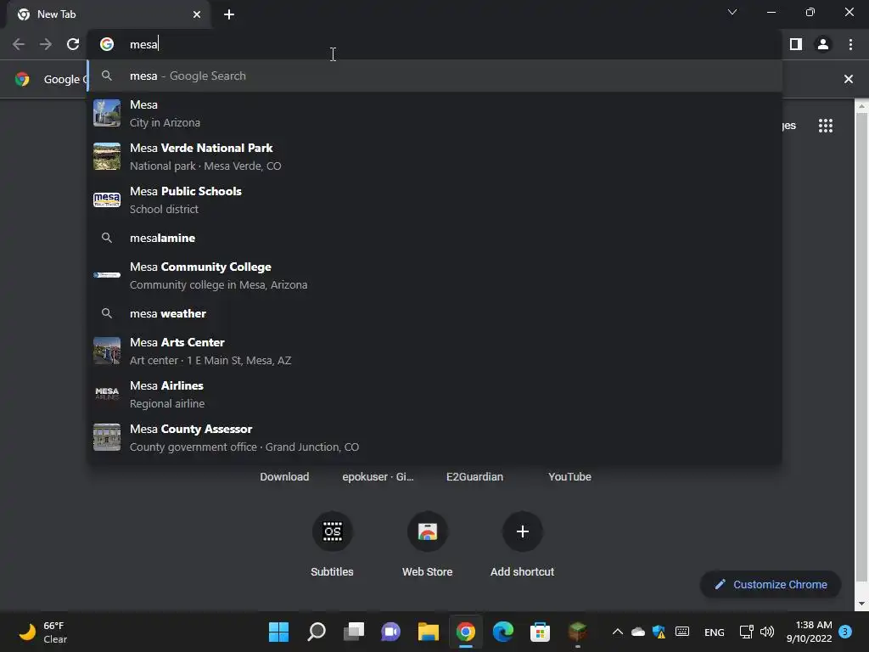Click the page scrollbar down arrow
Screen dimensions: 869x652
pyautogui.click(x=861, y=604)
